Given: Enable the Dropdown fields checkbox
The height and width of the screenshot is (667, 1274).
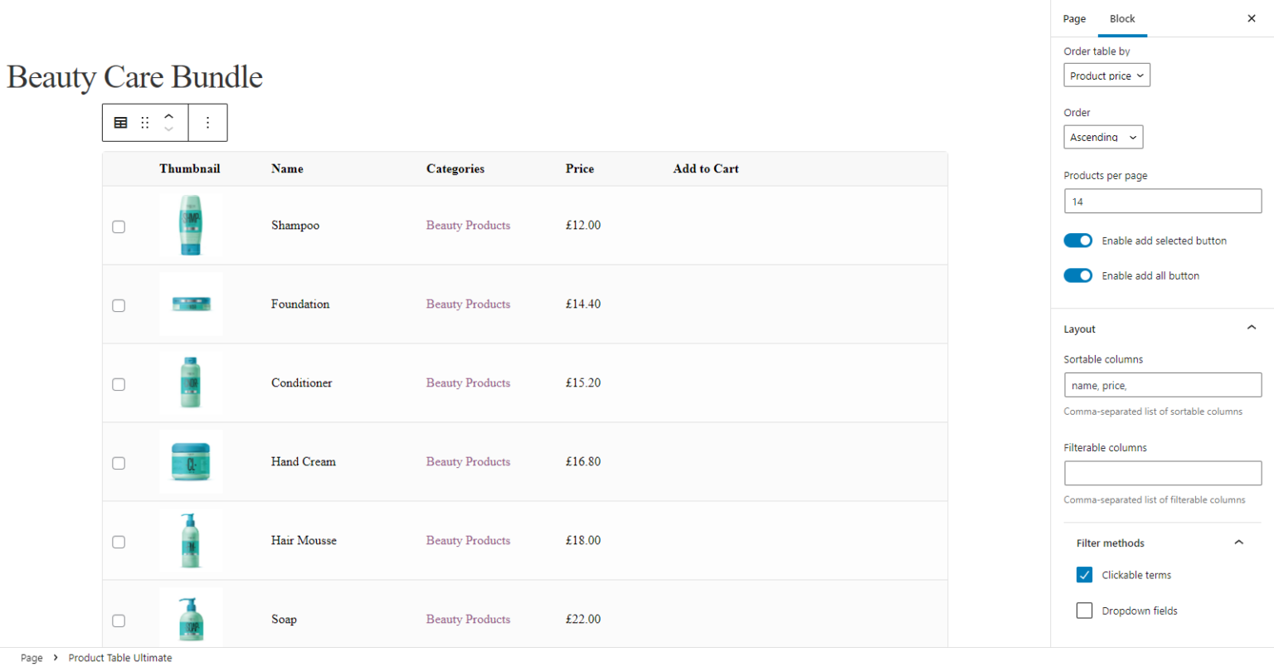Looking at the screenshot, I should click(1084, 610).
